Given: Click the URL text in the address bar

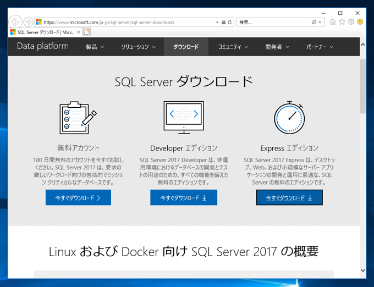Looking at the screenshot, I should [109, 23].
